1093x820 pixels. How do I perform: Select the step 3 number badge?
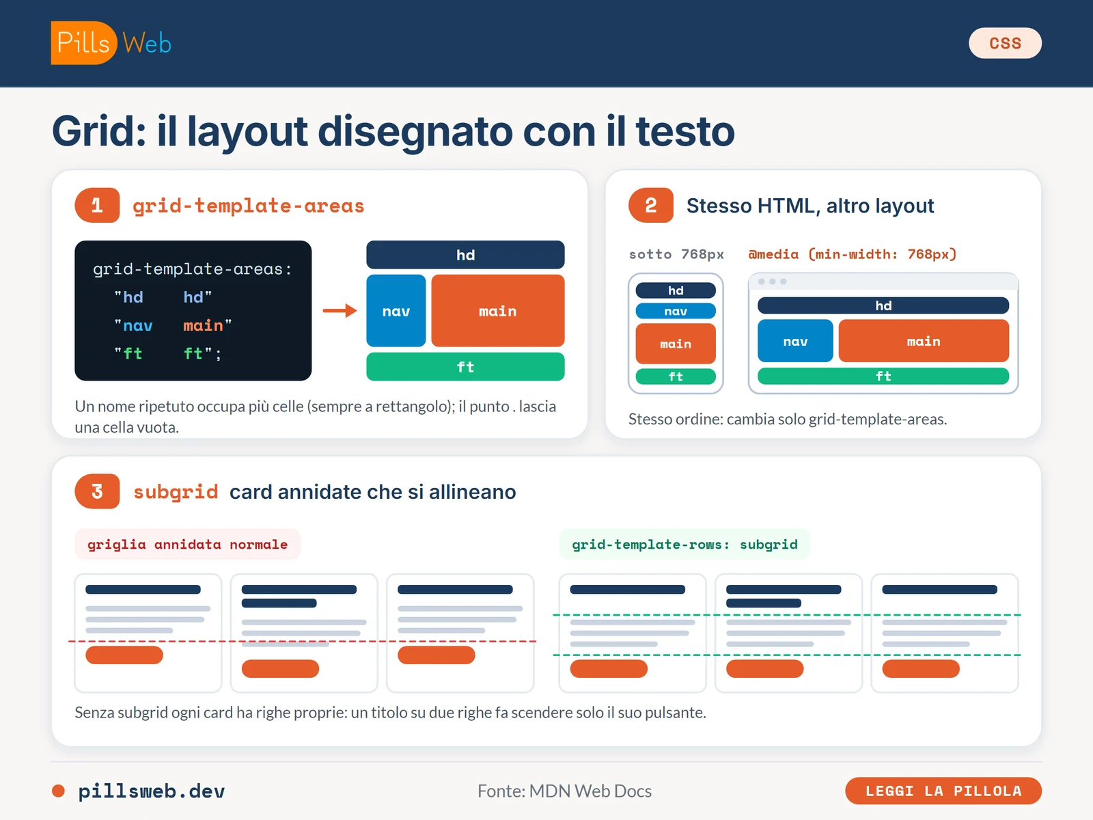pos(97,491)
